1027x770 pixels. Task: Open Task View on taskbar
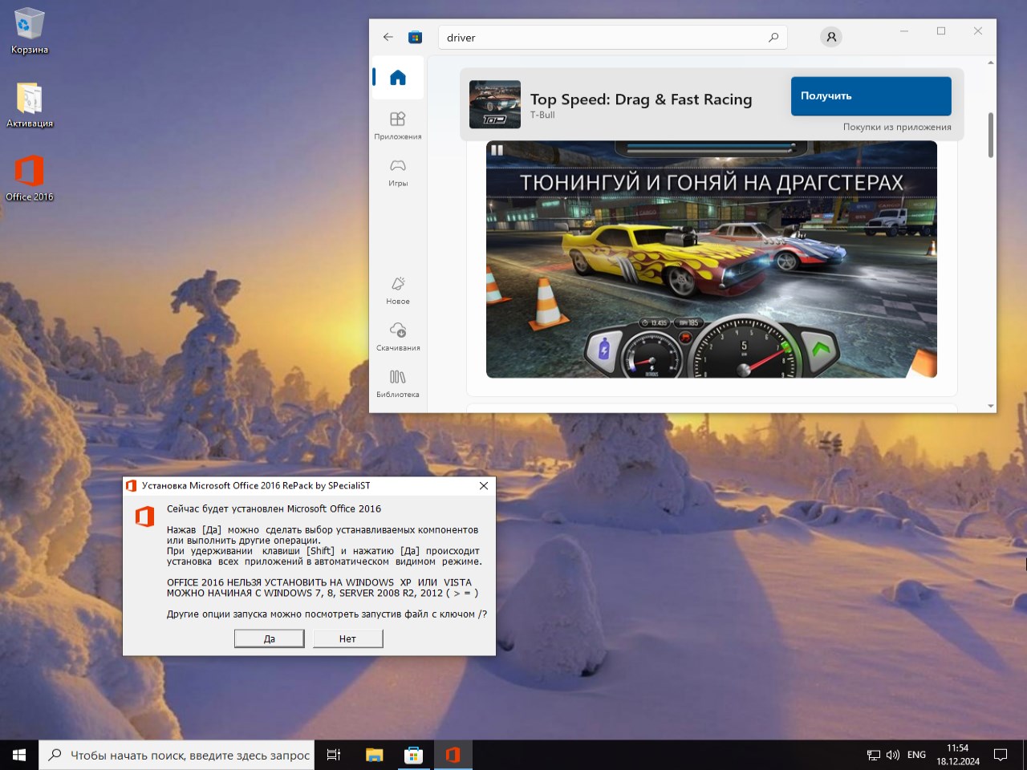pyautogui.click(x=334, y=755)
